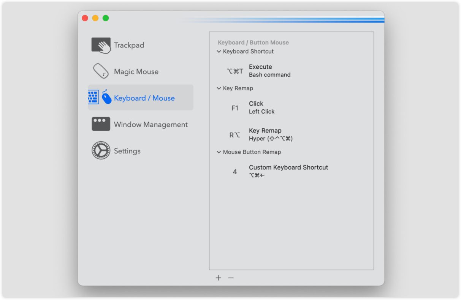Collapse the Mouse Button Remap section
This screenshot has width=461, height=300.
[x=219, y=152]
